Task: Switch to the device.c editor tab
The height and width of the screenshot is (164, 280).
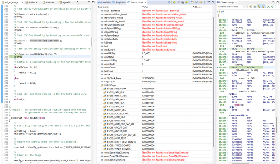Action: point(49,3)
